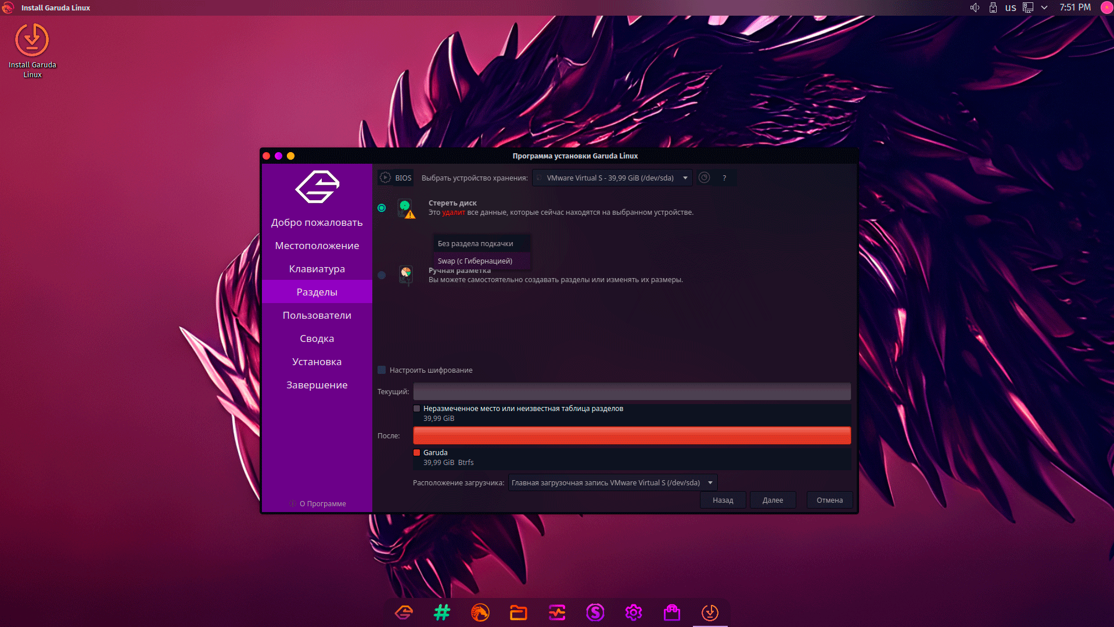Image resolution: width=1114 pixels, height=627 pixels.
Task: Go to 'Клавиатура' step in sidebar
Action: [x=317, y=269]
